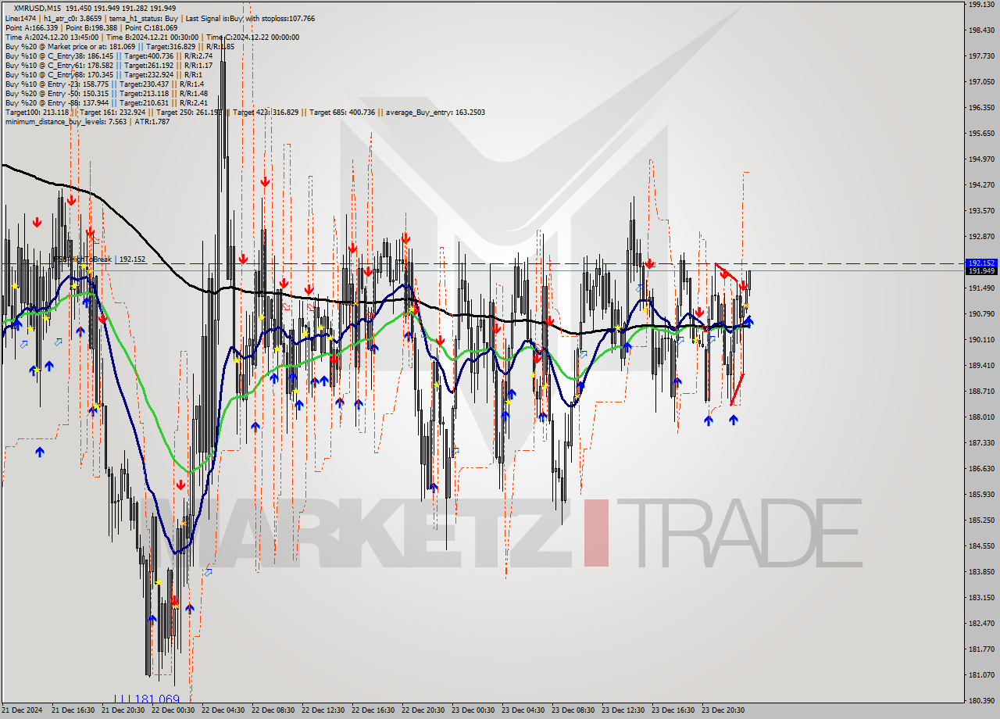Viewport: 1000px width, 719px height.
Task: Select the 194.270 price axis label
Action: [980, 184]
